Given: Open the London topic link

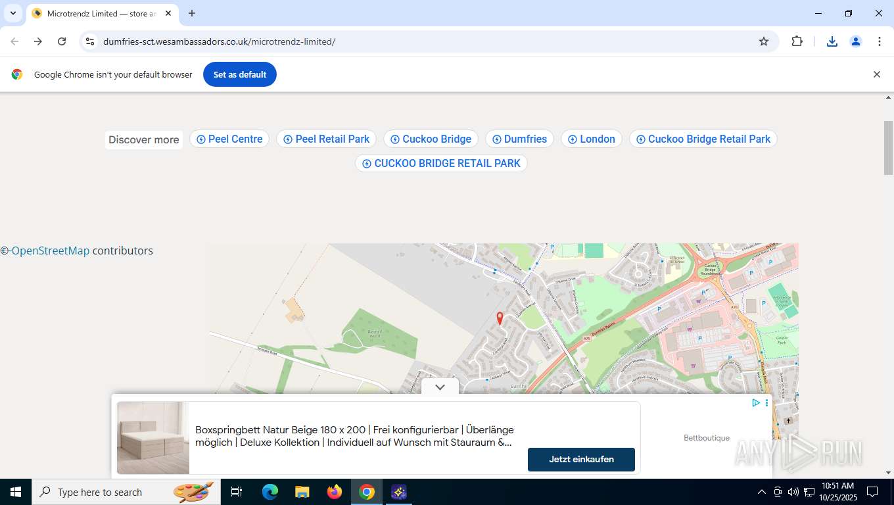Looking at the screenshot, I should (592, 139).
